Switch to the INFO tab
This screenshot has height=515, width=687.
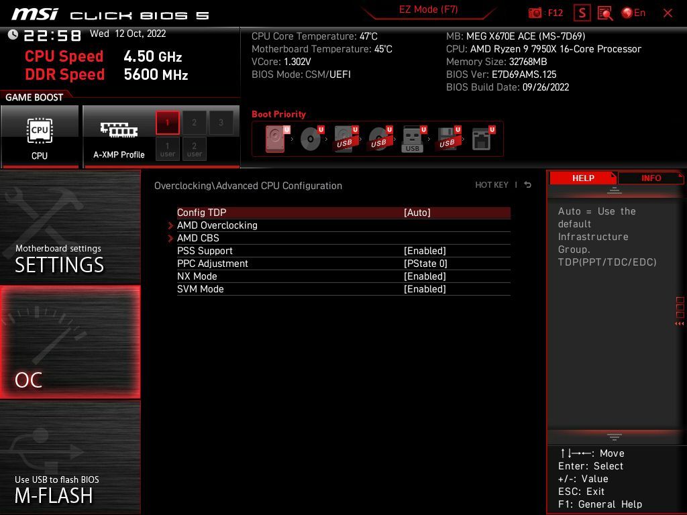[x=651, y=178]
